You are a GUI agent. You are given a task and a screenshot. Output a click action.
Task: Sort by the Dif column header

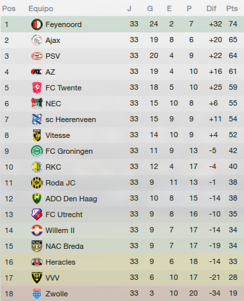click(211, 9)
